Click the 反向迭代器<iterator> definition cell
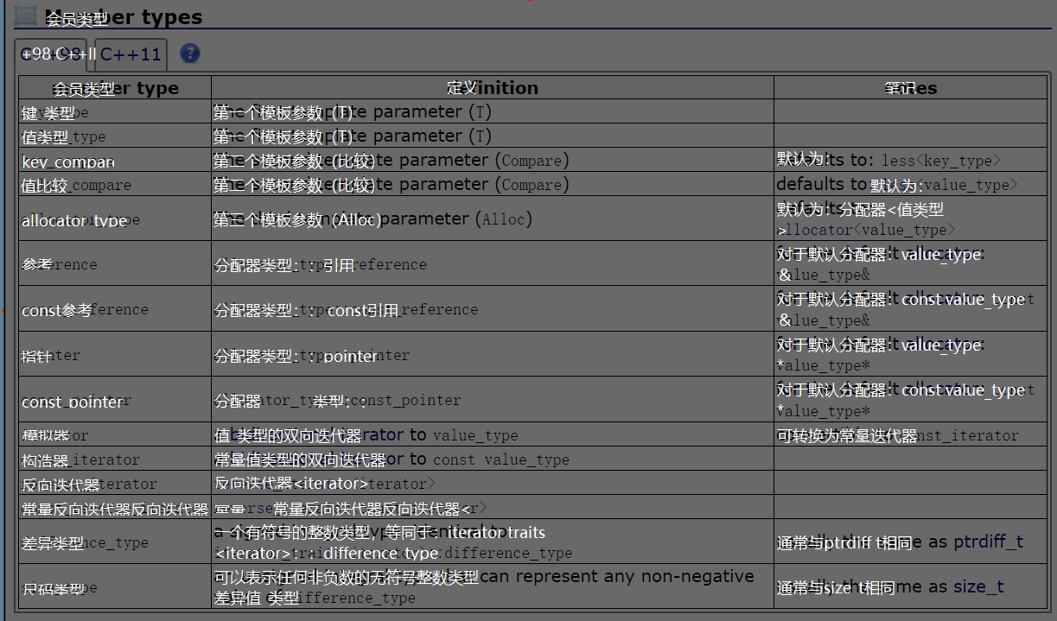The height and width of the screenshot is (621, 1057). 493,484
